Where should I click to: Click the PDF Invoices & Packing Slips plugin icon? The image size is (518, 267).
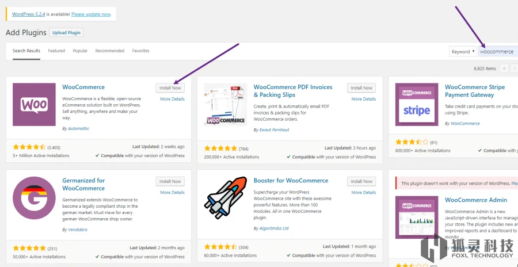click(225, 104)
